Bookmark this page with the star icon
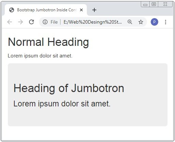175x142 pixels. [x=141, y=22]
